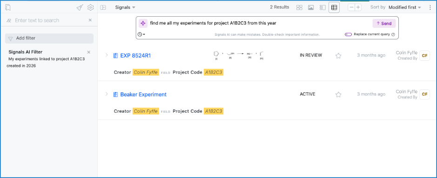This screenshot has height=178, width=437.
Task: Click the search translate icon in sidebar
Action: coord(9,20)
